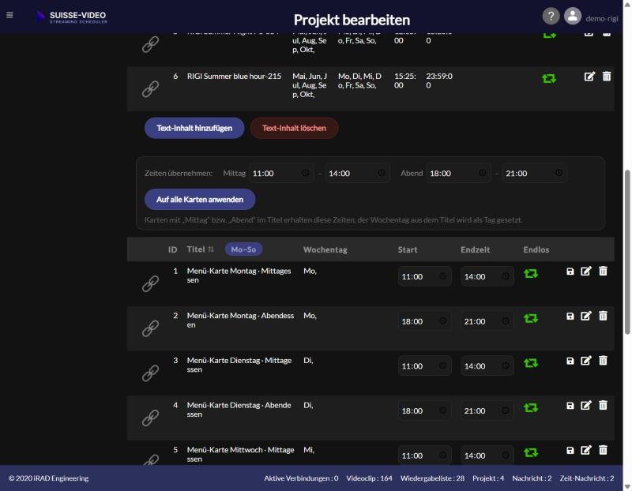632x491 pixels.
Task: Delete the Menü-Karte Dienstag Abendessen row
Action: coord(603,405)
